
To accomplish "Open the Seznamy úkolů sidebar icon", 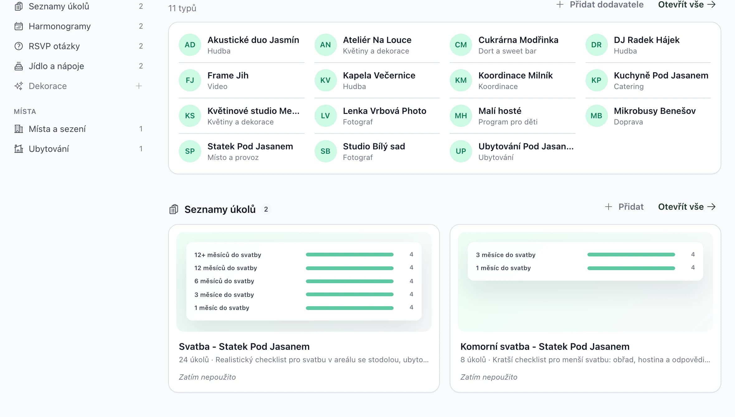I will 19,6.
